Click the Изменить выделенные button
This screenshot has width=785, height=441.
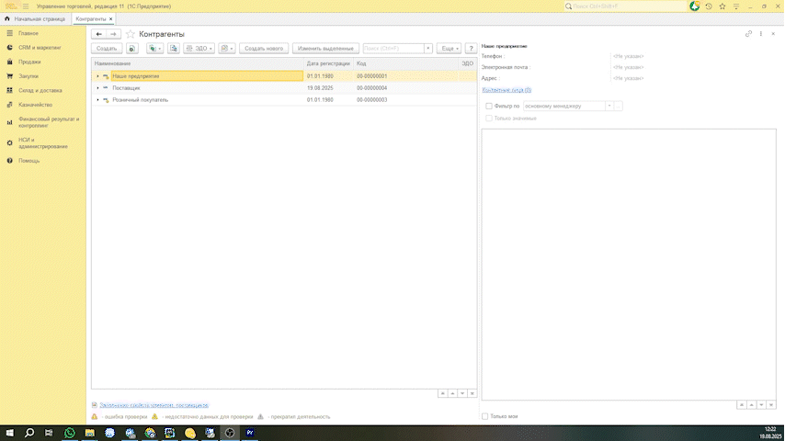[325, 49]
